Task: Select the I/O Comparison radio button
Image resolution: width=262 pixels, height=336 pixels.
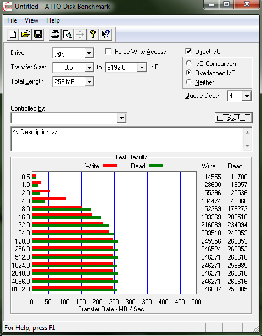Action: coord(189,63)
